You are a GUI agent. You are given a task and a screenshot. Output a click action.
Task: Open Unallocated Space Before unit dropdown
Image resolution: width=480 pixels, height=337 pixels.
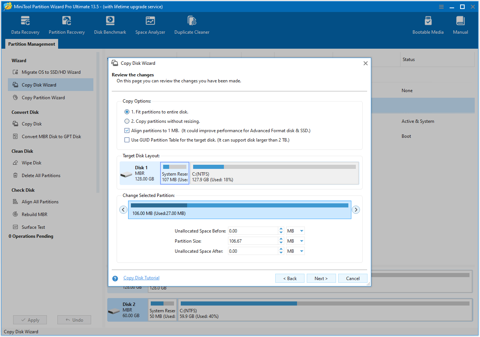(295, 231)
